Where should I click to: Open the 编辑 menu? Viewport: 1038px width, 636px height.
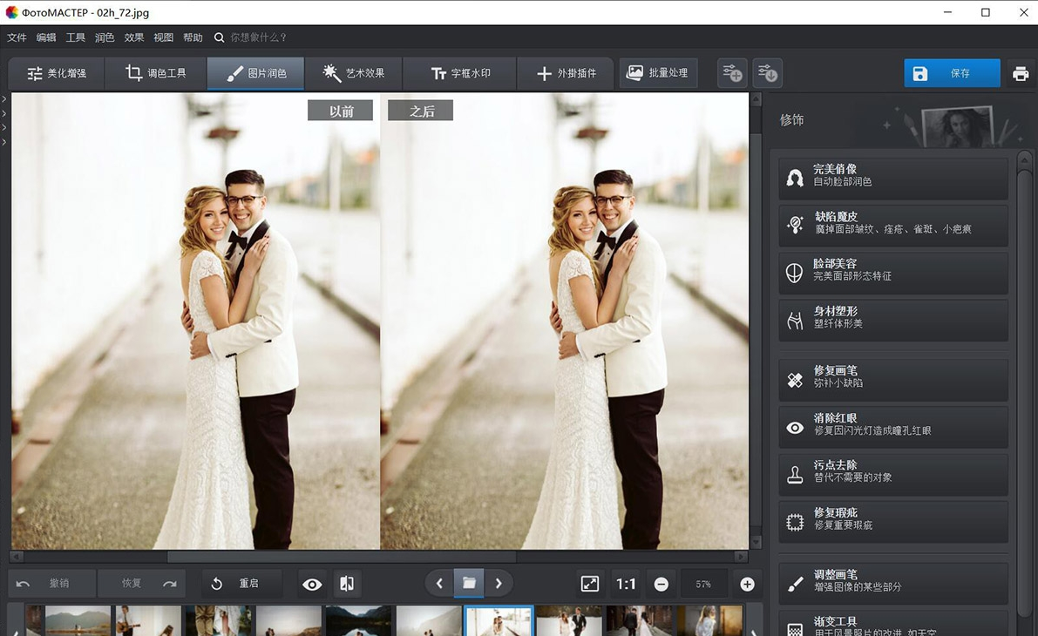[45, 37]
